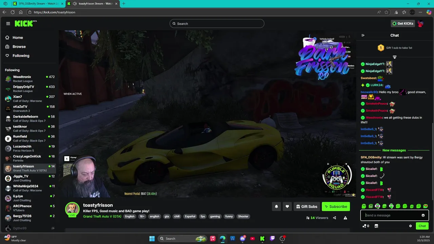Screen dimensions: 434x244
Task: Click the Shooter tag
Action: pyautogui.click(x=243, y=216)
